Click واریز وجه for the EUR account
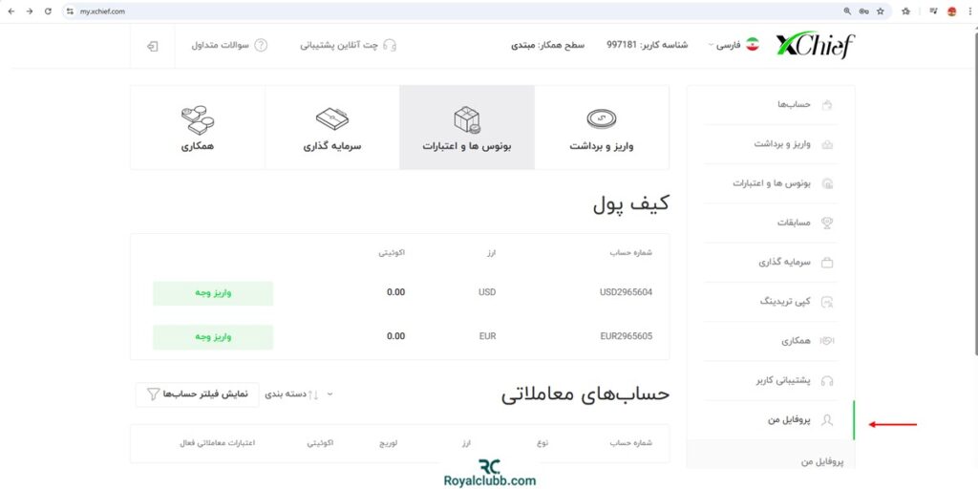The image size is (978, 489). 213,336
